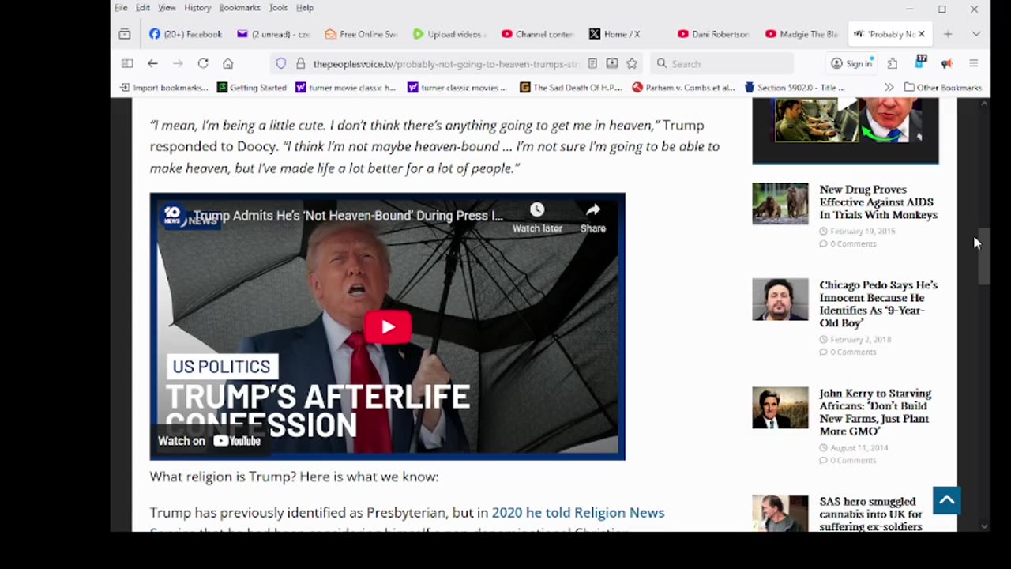
Task: Open first 'turner movie classic h...' bookmark
Action: pyautogui.click(x=345, y=88)
